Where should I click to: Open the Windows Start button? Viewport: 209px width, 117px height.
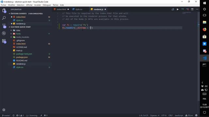204,3
